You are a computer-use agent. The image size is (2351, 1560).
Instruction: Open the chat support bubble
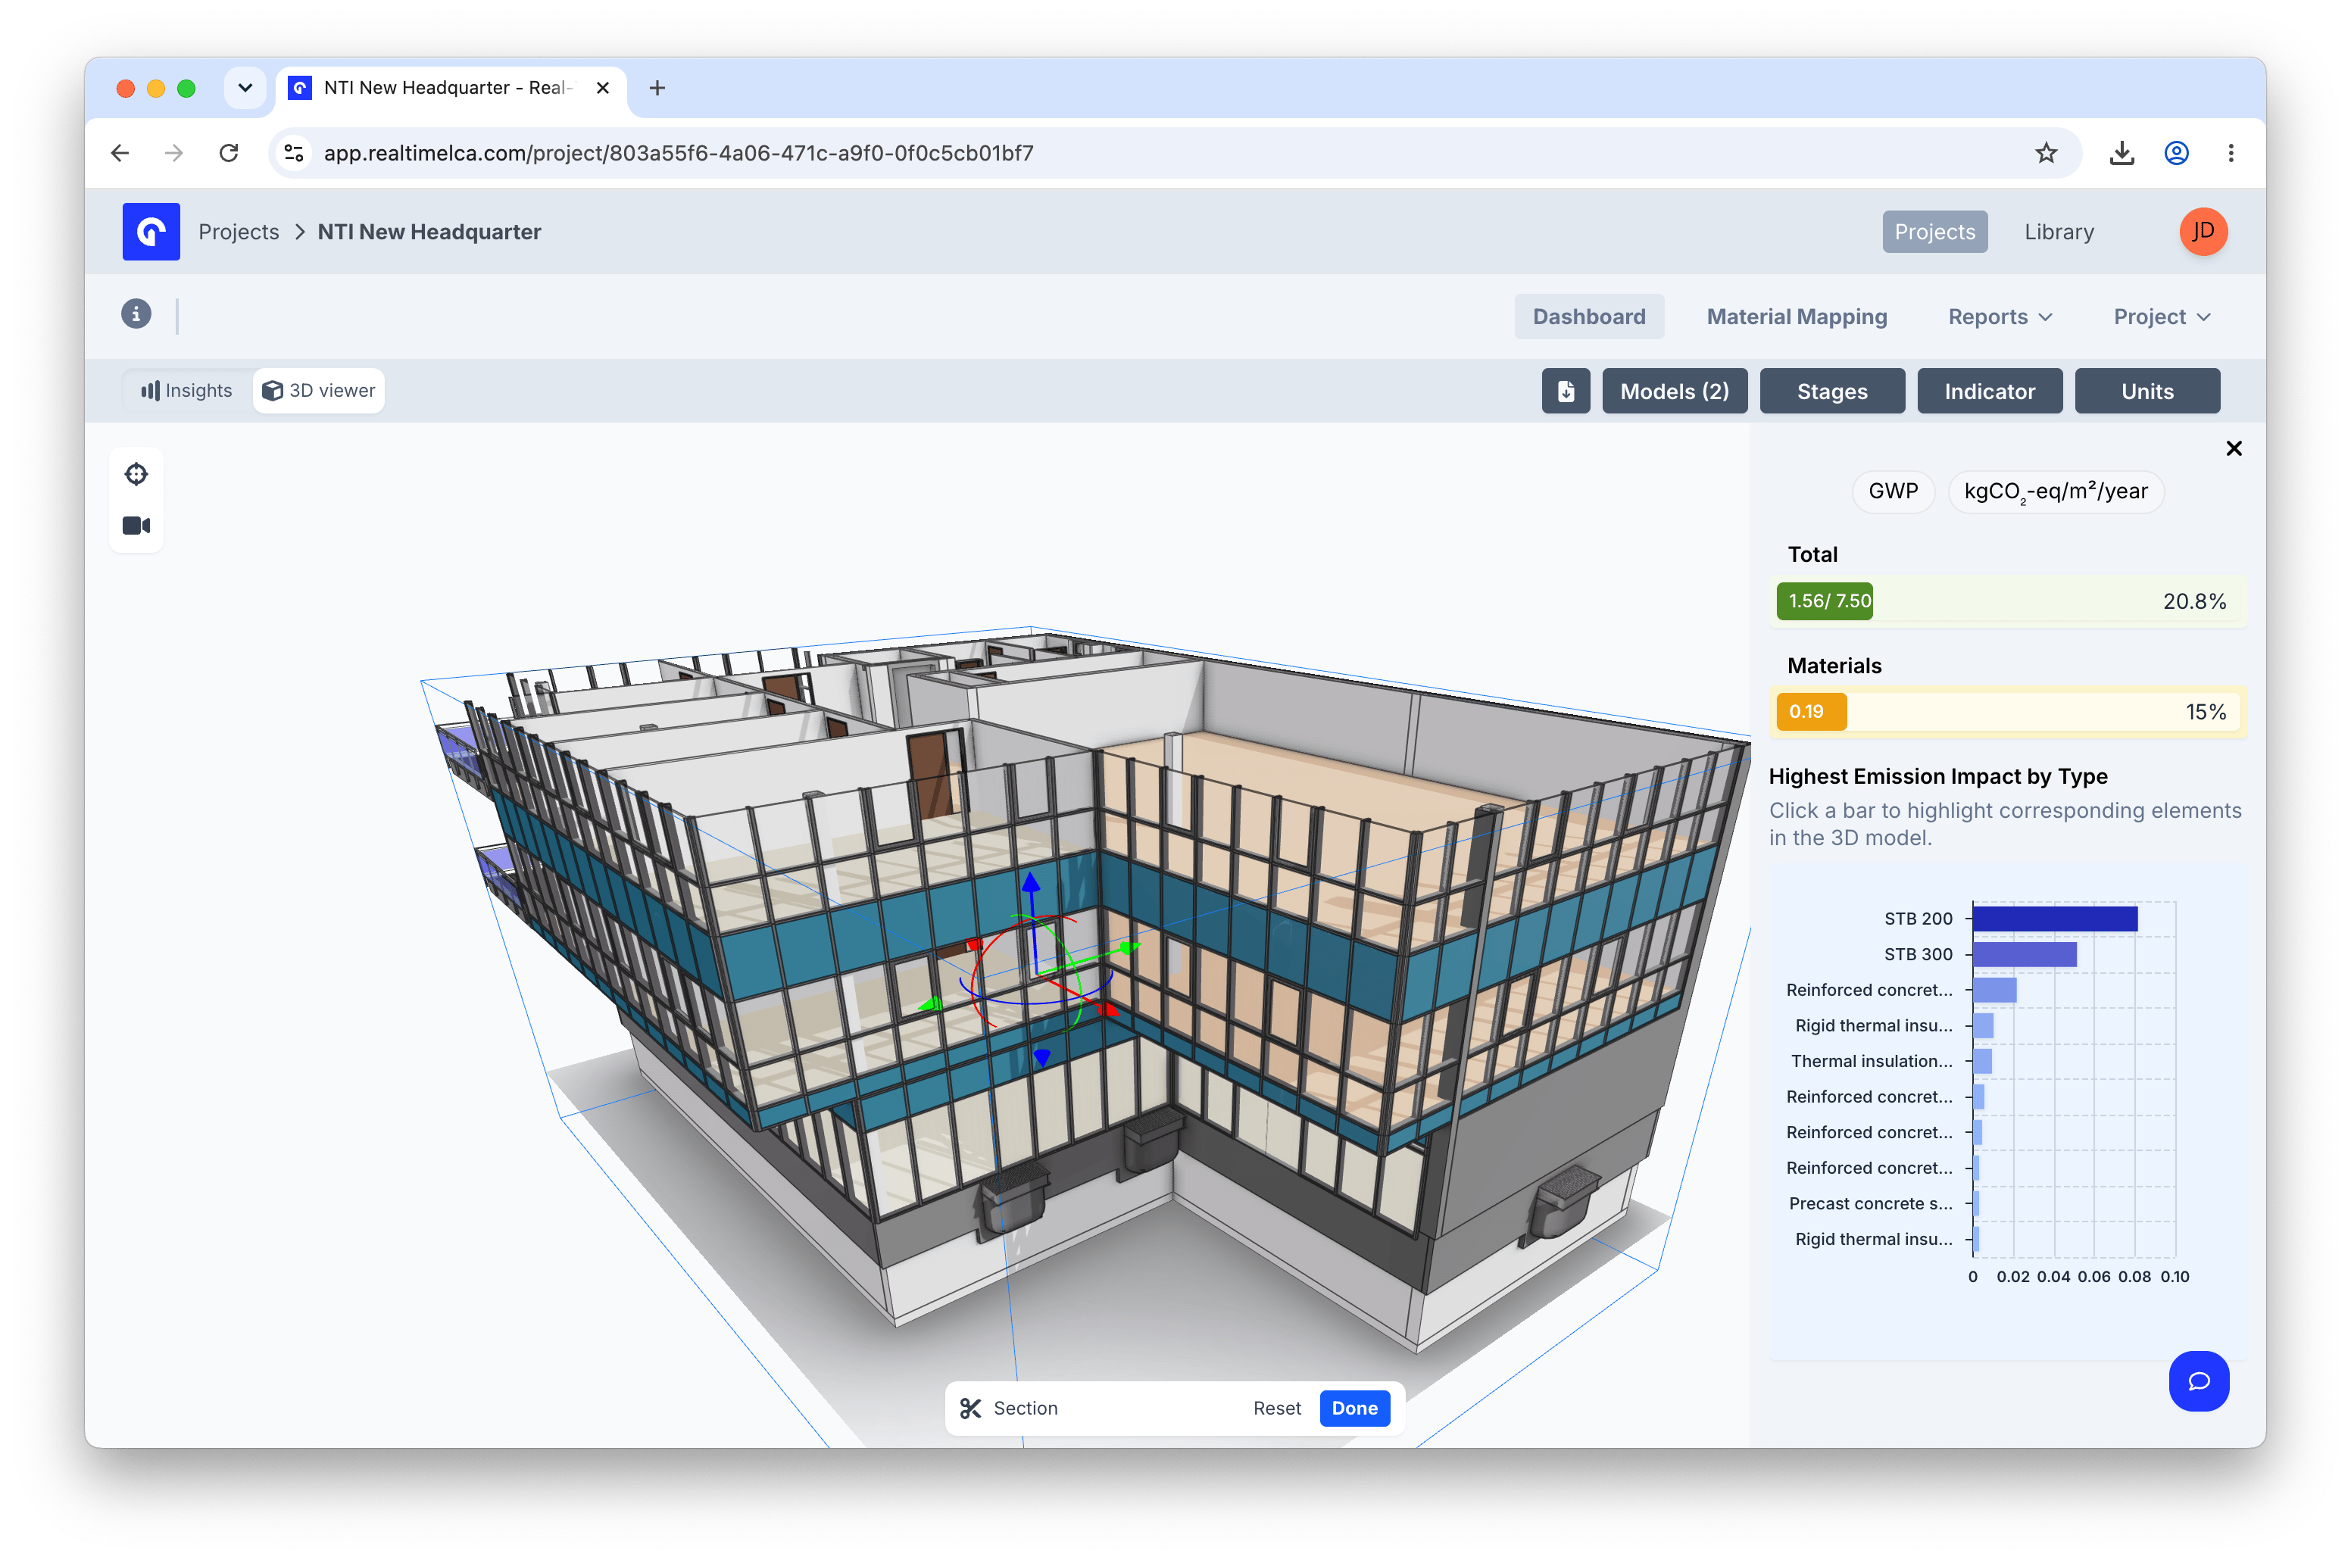click(x=2199, y=1381)
